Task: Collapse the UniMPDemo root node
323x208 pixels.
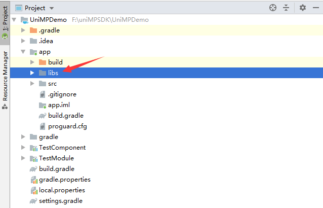Action: coord(14,20)
